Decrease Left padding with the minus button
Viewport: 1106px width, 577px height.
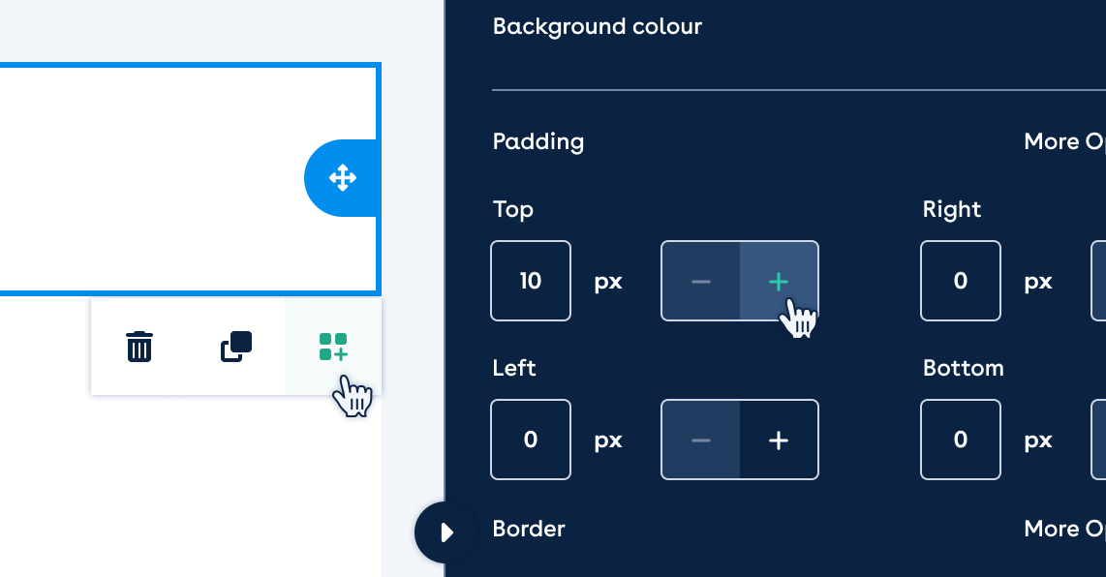click(x=700, y=440)
